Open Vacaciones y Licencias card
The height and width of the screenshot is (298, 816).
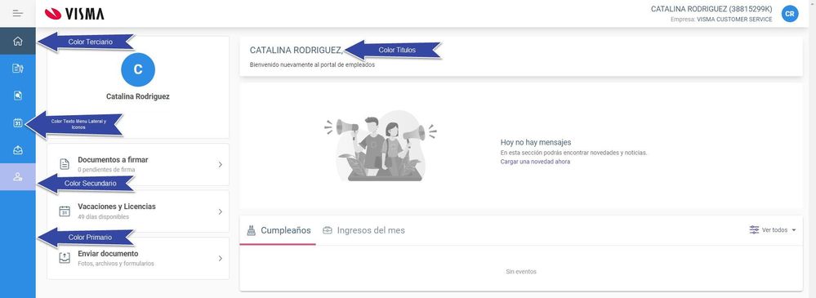[x=138, y=211]
